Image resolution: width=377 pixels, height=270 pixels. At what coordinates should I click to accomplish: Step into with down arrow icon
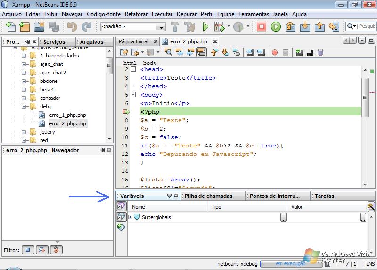pos(305,26)
